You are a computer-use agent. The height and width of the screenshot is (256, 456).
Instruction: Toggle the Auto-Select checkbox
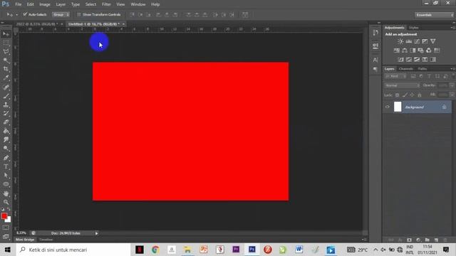click(x=25, y=14)
